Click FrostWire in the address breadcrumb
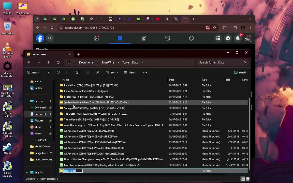 (108, 62)
